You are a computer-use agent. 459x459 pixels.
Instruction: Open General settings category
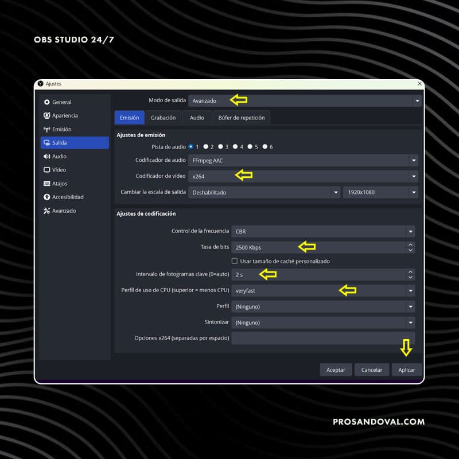coord(75,102)
